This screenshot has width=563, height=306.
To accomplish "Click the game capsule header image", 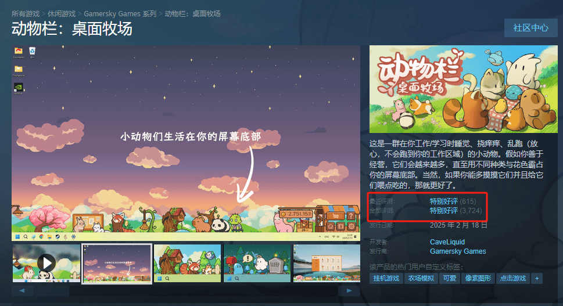I will coord(464,89).
